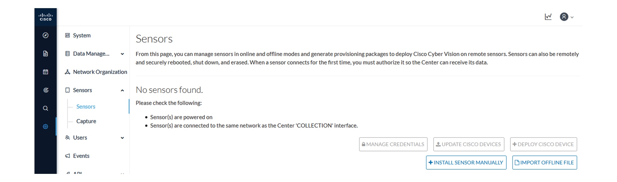The image size is (617, 182).
Task: Open the Reports document icon in sidebar
Action: tap(46, 54)
